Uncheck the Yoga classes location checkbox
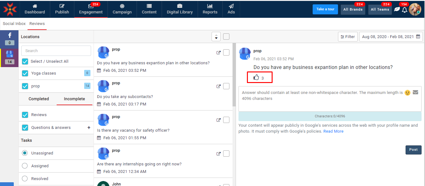This screenshot has width=425, height=186. coord(25,73)
